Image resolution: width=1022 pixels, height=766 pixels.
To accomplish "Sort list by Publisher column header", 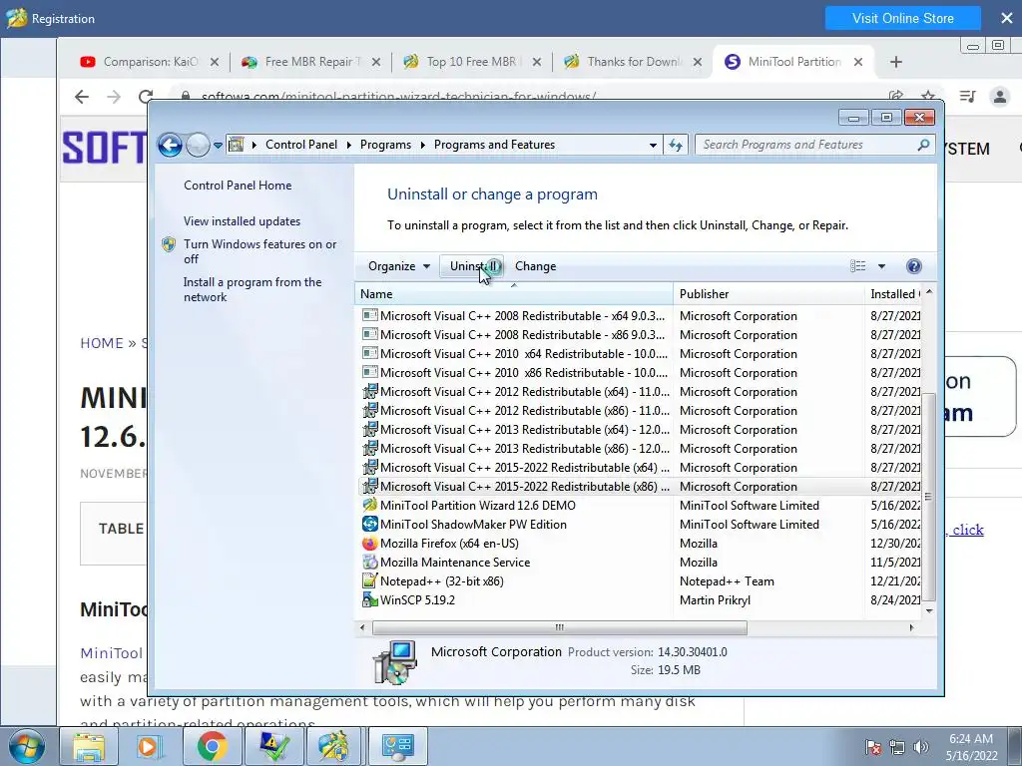I will [768, 294].
